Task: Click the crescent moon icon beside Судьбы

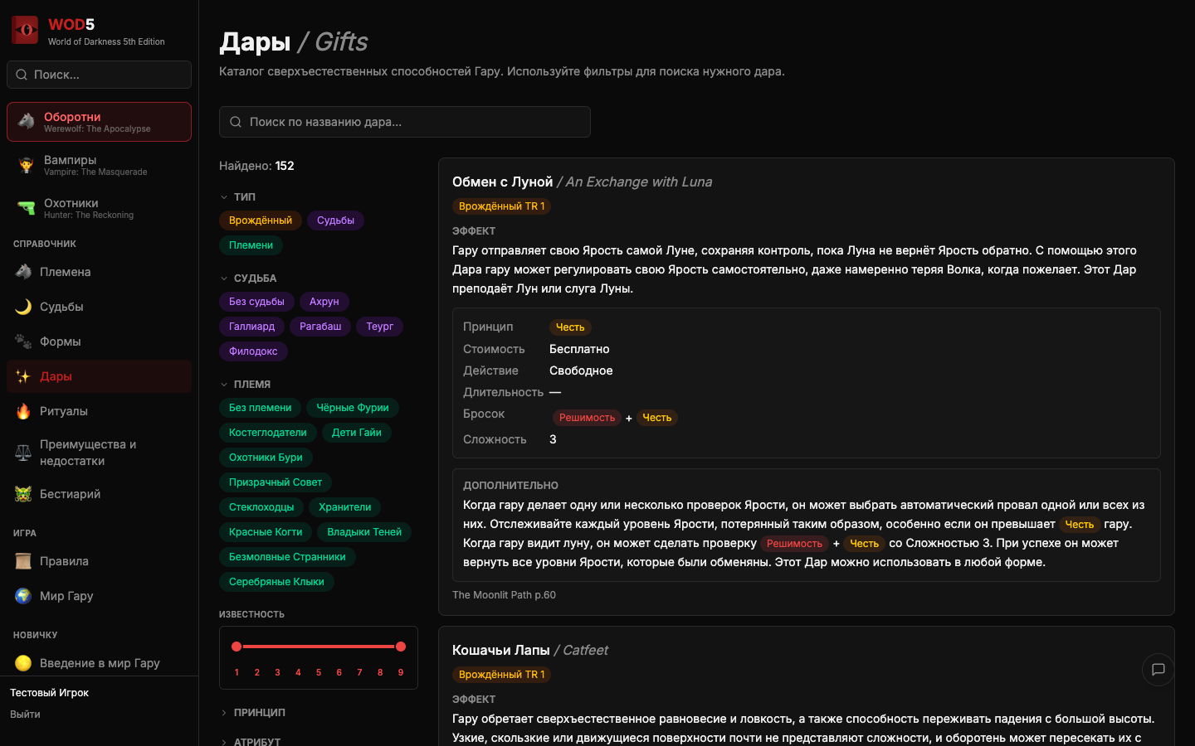Action: [x=23, y=307]
